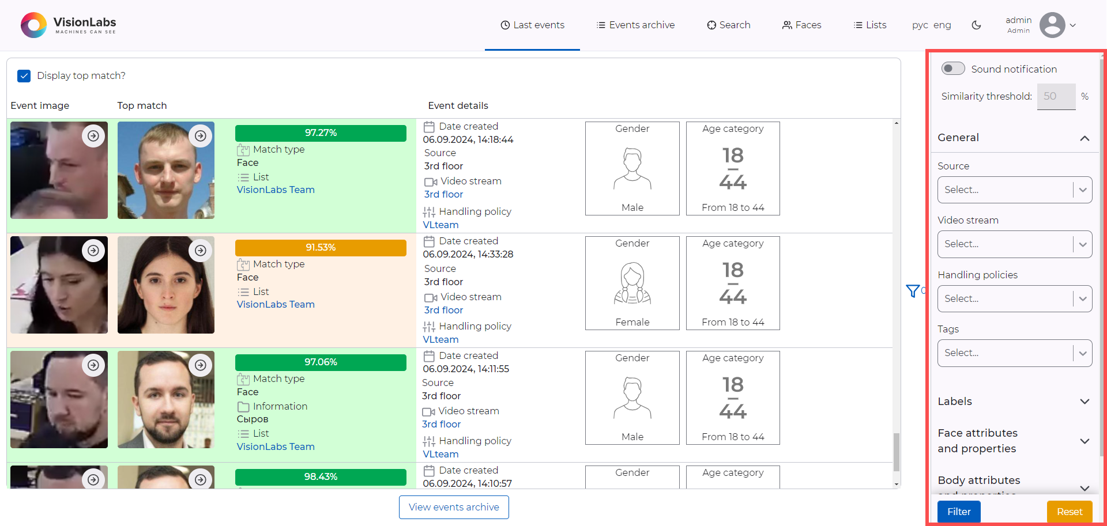Open details arrow on the first event image
Image resolution: width=1107 pixels, height=526 pixels.
pyautogui.click(x=93, y=135)
